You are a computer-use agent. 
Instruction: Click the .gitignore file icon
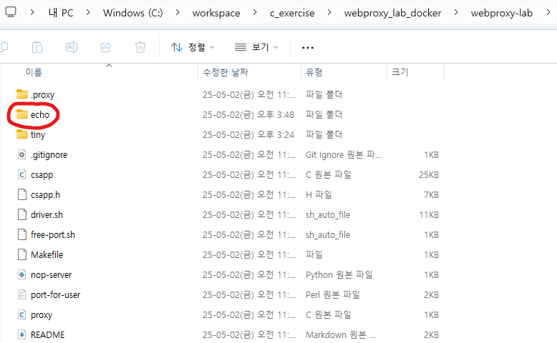(x=22, y=154)
